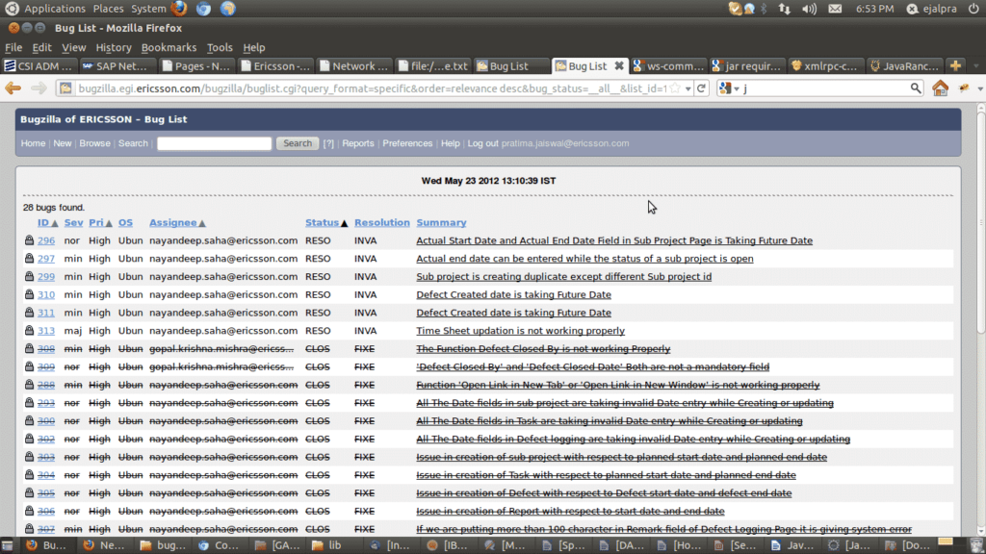986x554 pixels.
Task: Click the page vertical scrollbar
Action: click(981, 320)
